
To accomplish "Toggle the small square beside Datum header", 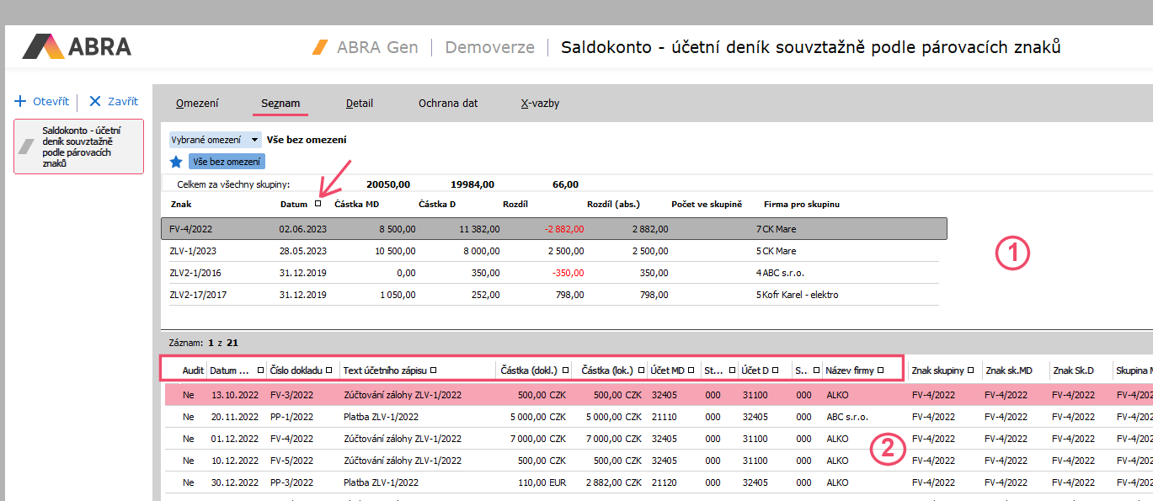I will point(318,204).
